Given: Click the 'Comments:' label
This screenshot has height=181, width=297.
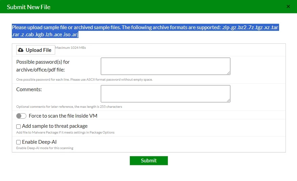Looking at the screenshot, I should pyautogui.click(x=29, y=89).
